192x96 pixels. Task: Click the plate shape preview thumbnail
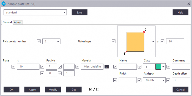click(x=136, y=41)
